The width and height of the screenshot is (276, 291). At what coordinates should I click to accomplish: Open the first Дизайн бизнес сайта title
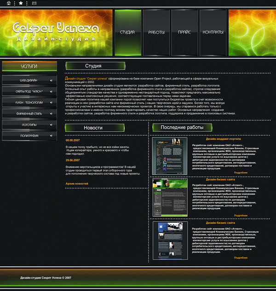220,179
